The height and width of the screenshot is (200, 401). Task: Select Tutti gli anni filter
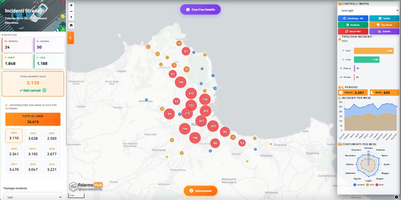click(x=33, y=119)
